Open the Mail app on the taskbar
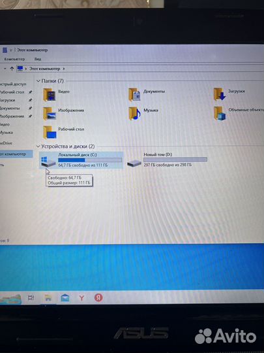 point(65,298)
